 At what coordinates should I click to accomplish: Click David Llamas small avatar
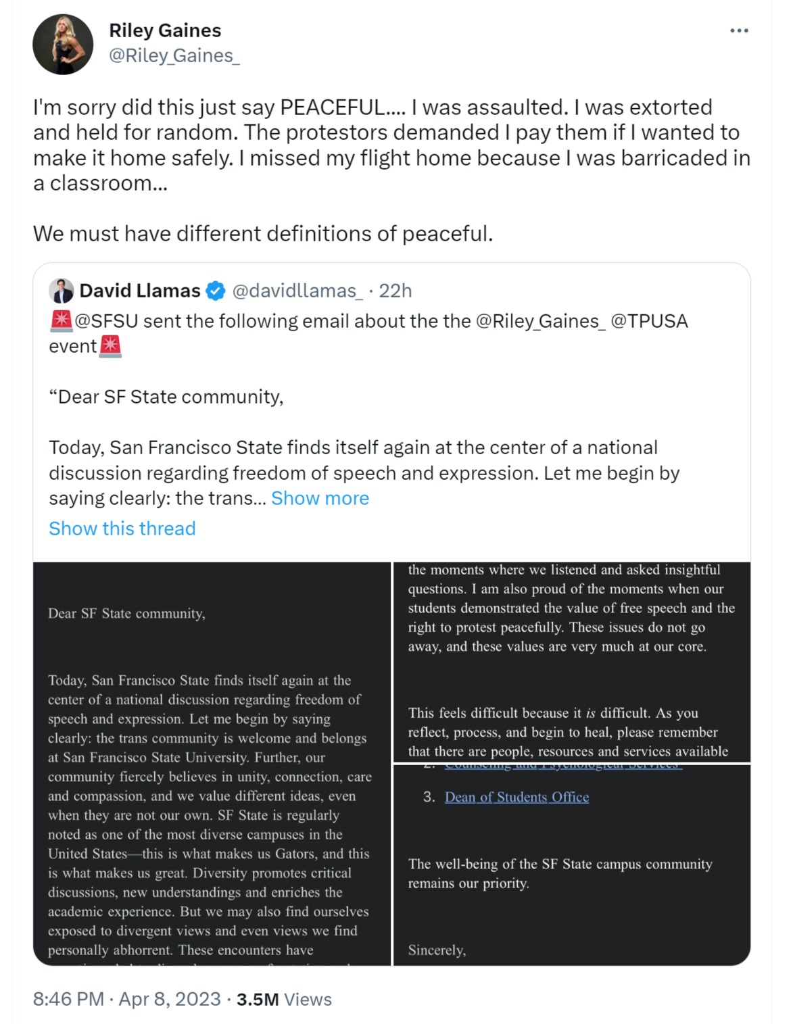tap(61, 291)
